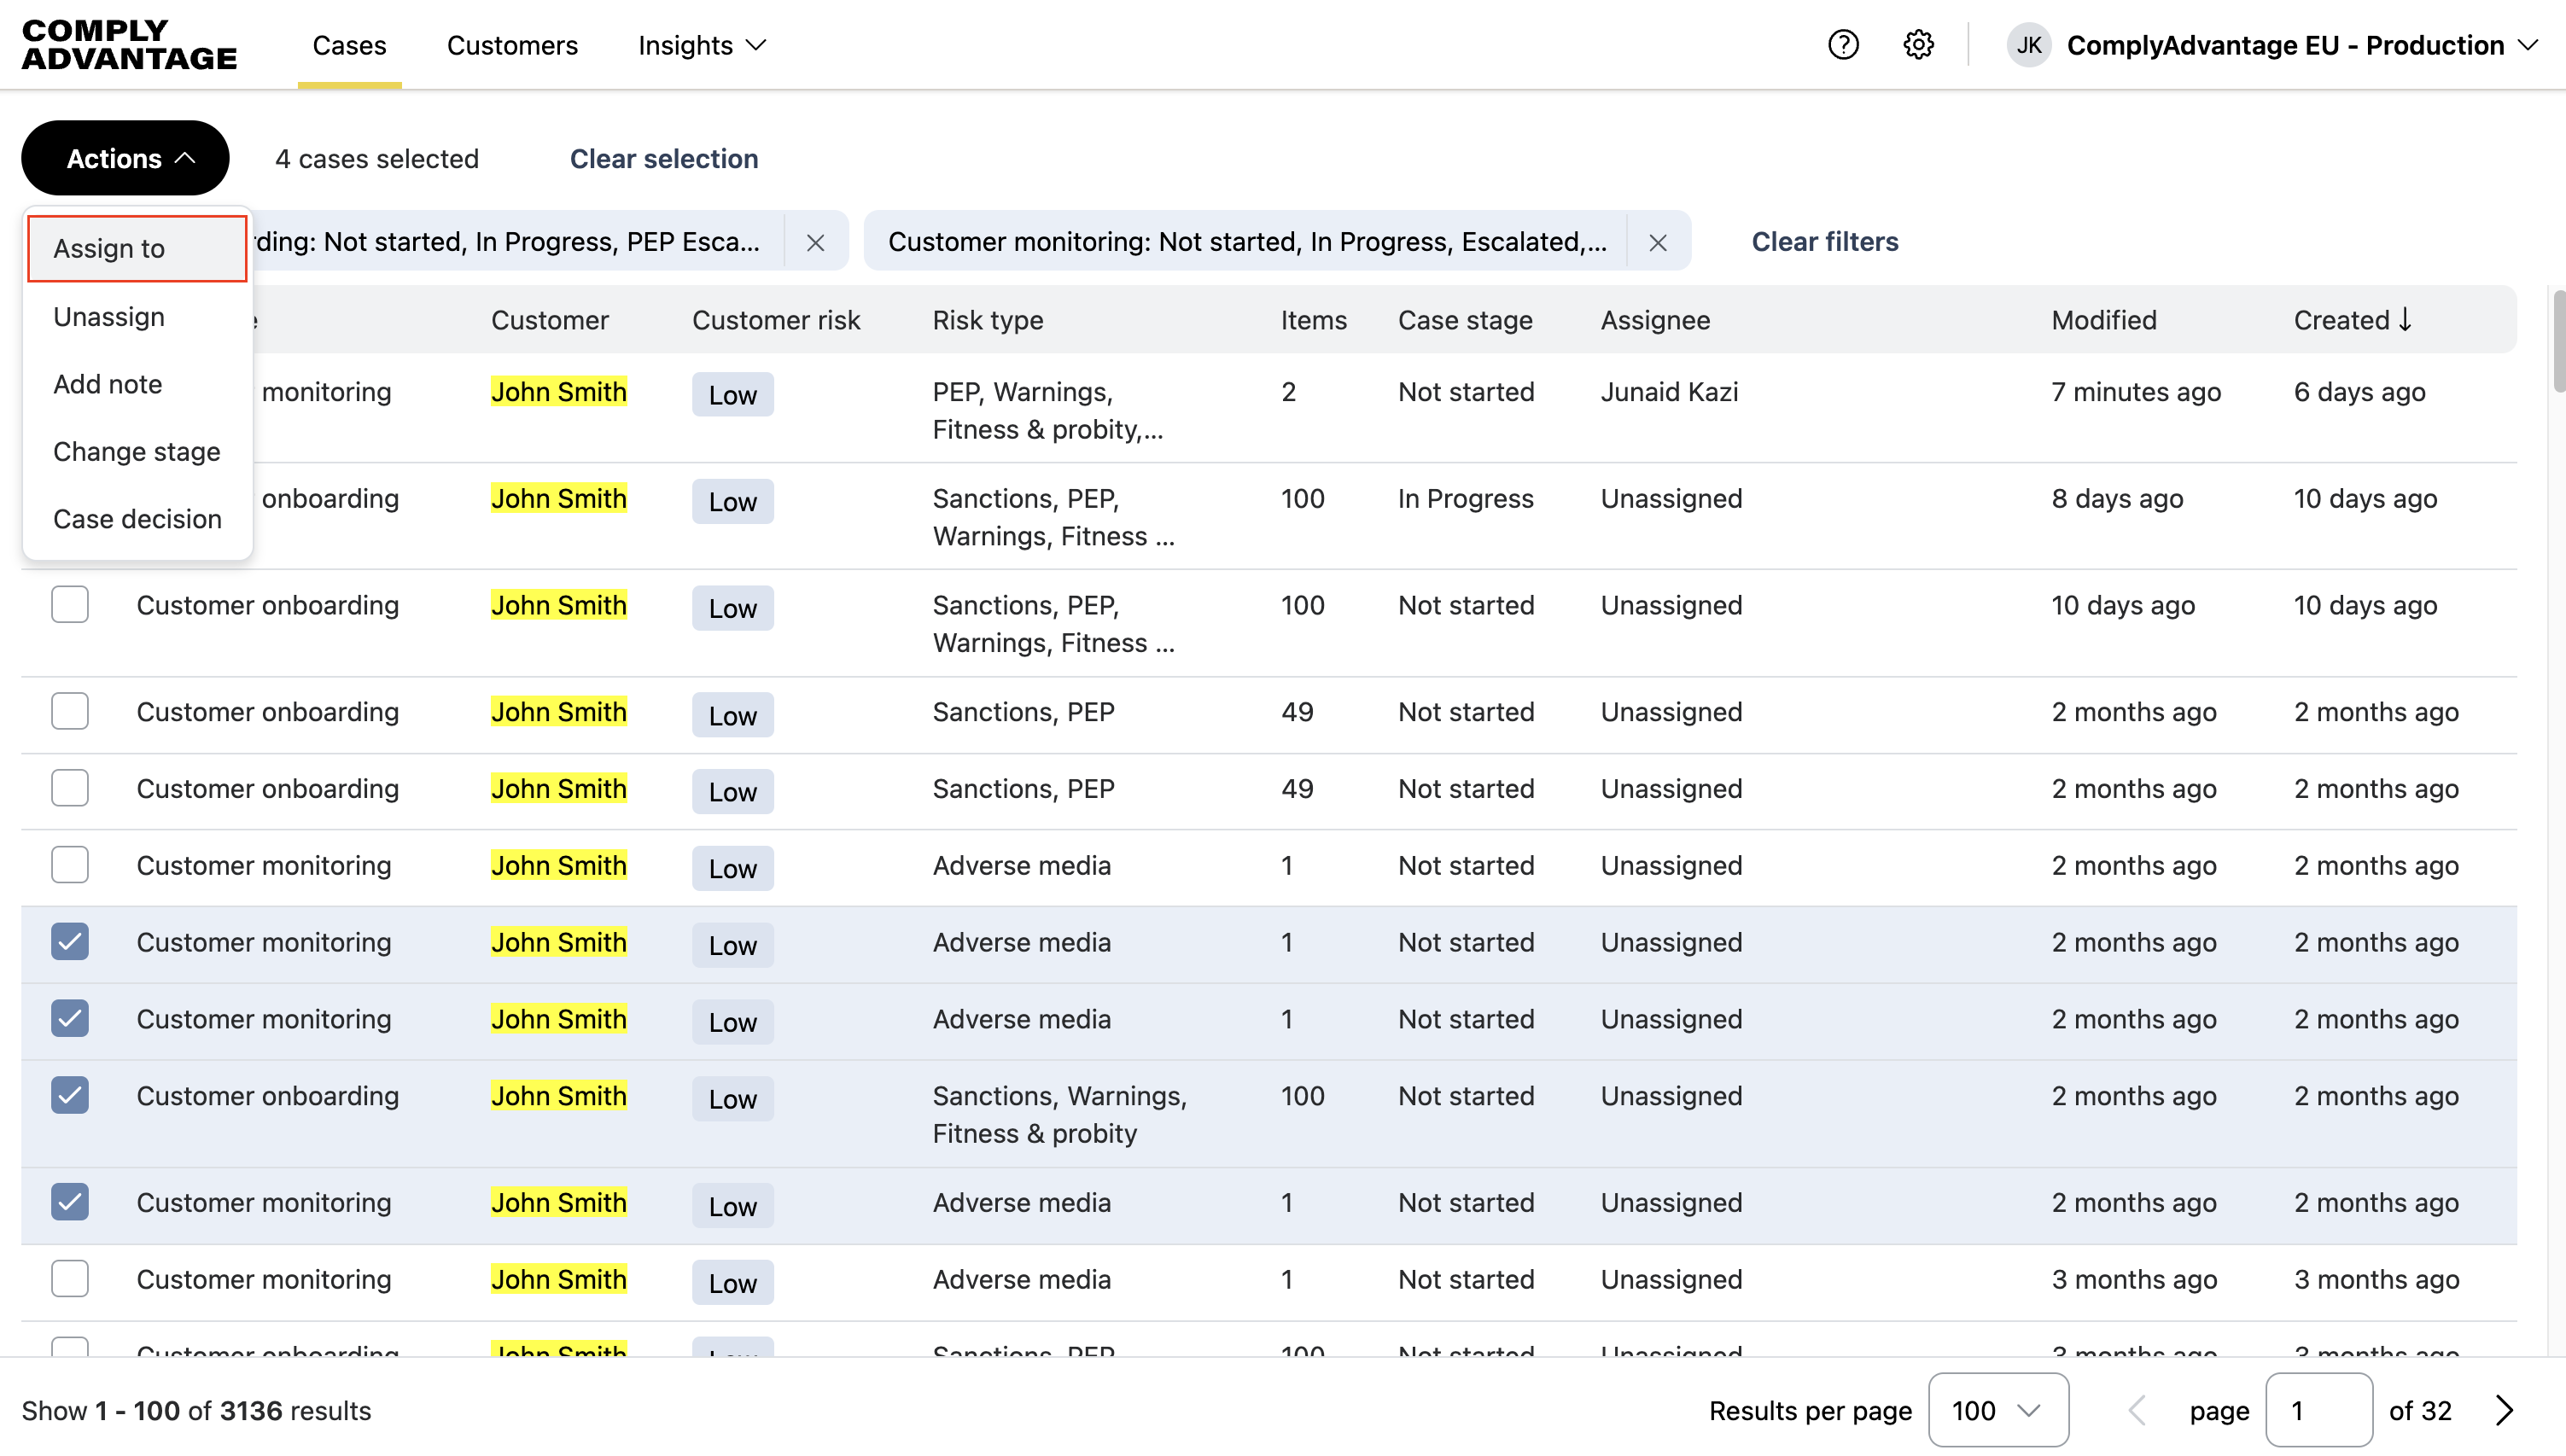Image resolution: width=2566 pixels, height=1456 pixels.
Task: Click the JK user avatar
Action: [2028, 45]
